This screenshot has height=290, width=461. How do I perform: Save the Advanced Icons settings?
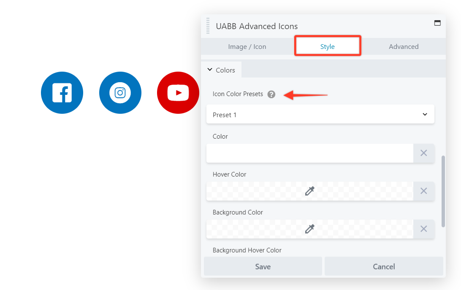click(263, 266)
